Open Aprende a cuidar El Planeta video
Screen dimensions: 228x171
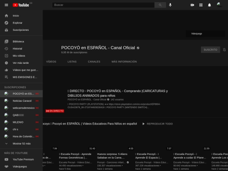click(x=190, y=156)
